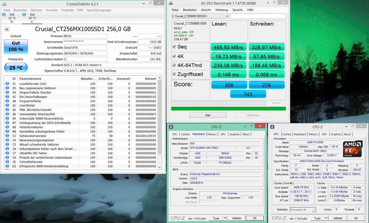Switch to the SPD tab in CPU-Z CPU window
Screen dimensions: 369x223
click(324, 134)
